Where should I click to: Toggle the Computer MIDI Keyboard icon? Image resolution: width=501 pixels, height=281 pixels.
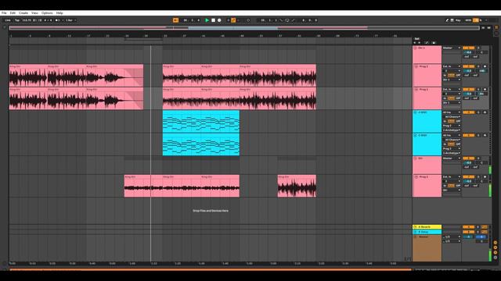coord(452,20)
